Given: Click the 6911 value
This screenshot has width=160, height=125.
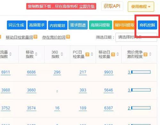Looking at the screenshot, I should (x=5, y=72).
